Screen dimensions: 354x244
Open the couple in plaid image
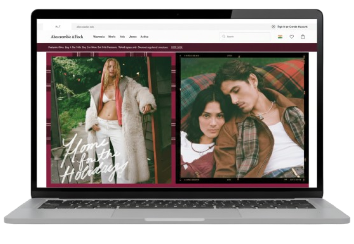pyautogui.click(x=242, y=120)
